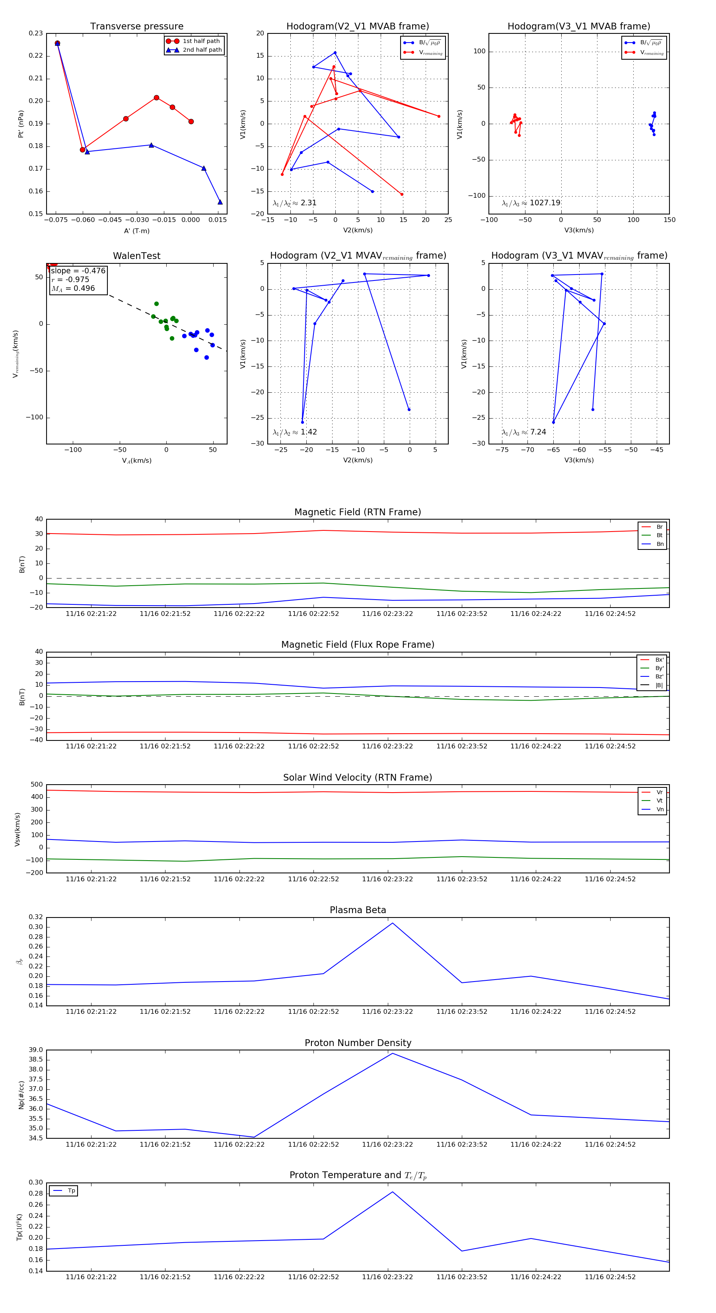Click the 'Plasma Beta' title
This screenshot has width=716, height=1313.
pos(358,910)
